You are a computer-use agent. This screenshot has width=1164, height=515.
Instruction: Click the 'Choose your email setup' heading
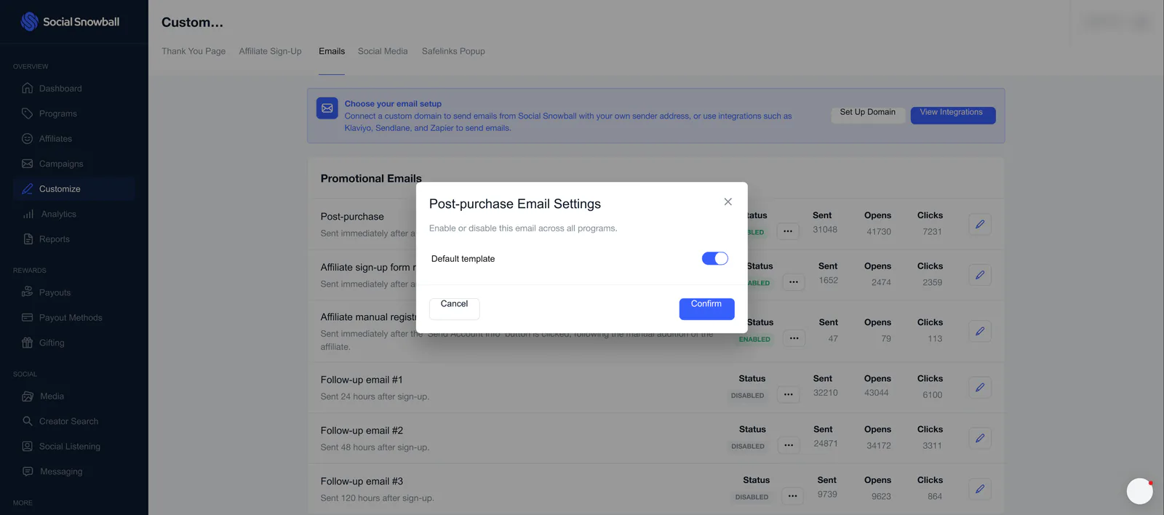pyautogui.click(x=393, y=104)
